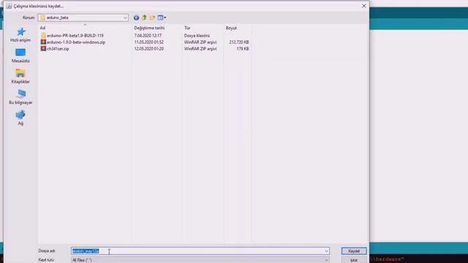
Task: Expand the Dosya adı dropdown arrow
Action: click(326, 251)
